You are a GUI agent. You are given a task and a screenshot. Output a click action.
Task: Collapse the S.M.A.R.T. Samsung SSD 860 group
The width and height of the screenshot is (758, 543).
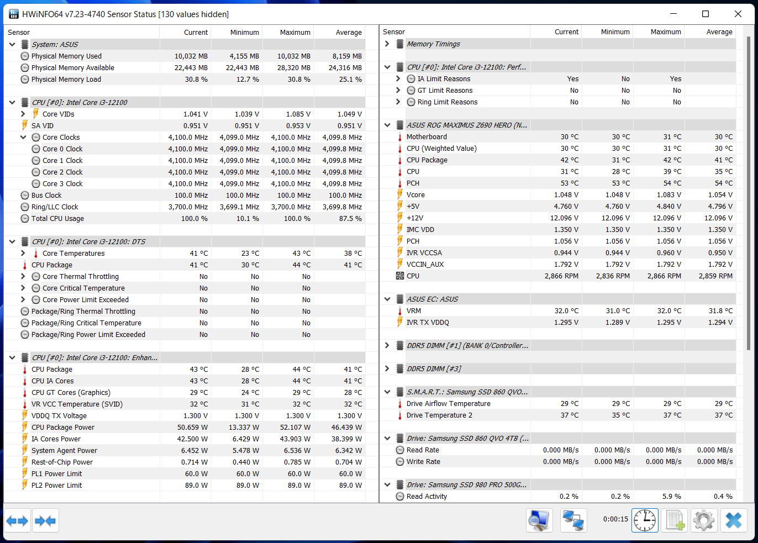coord(387,392)
